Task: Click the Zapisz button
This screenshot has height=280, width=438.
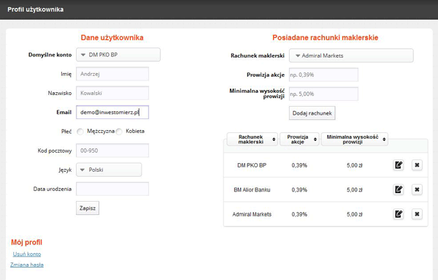Action: (88, 208)
